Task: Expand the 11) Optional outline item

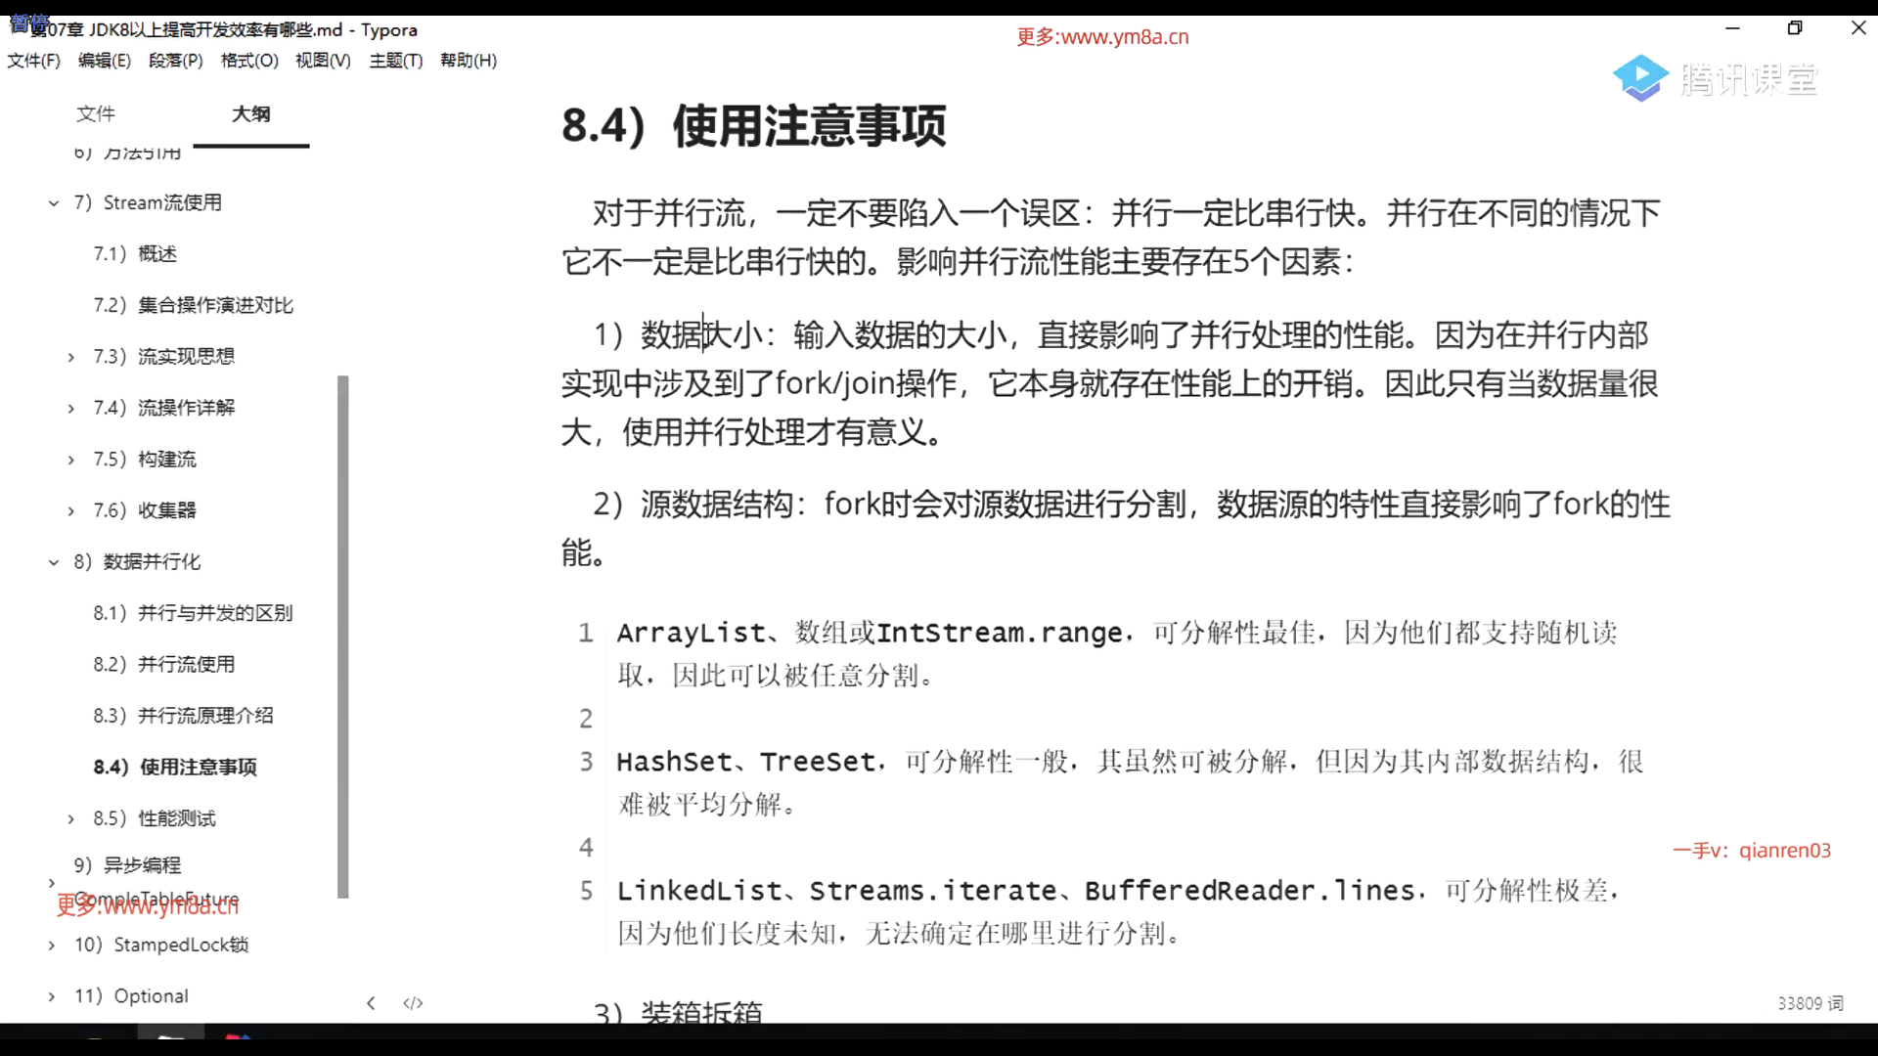Action: (52, 996)
